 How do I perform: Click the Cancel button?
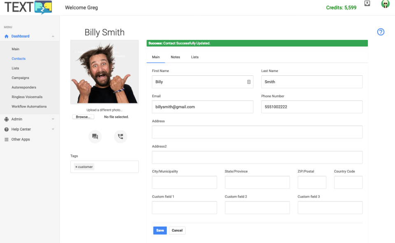177,230
